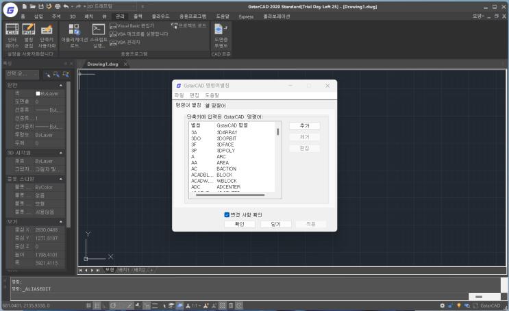
Task: Switch to the 쉘 명령어 tab
Action: tap(216, 105)
